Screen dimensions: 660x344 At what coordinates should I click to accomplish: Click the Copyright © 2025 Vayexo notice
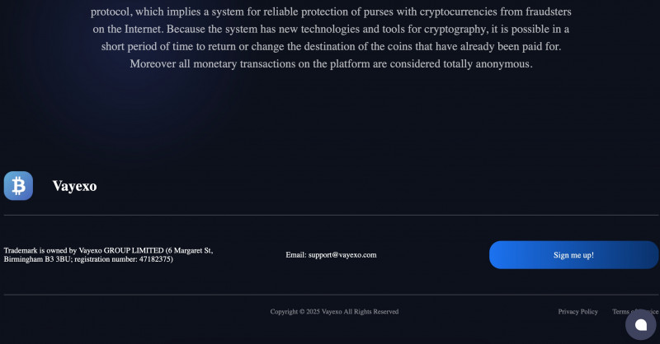click(334, 312)
